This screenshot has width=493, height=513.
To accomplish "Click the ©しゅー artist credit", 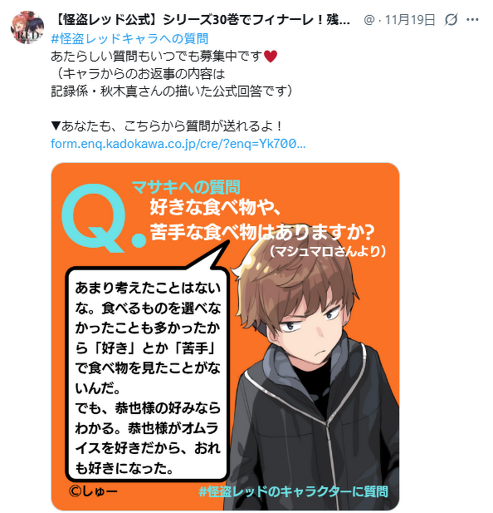I will point(93,491).
